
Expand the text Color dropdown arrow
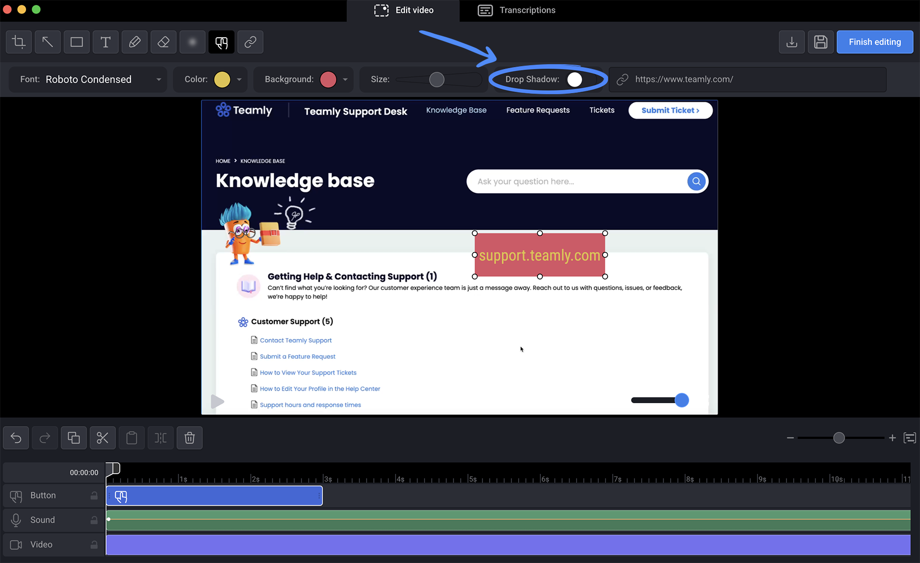tap(239, 80)
